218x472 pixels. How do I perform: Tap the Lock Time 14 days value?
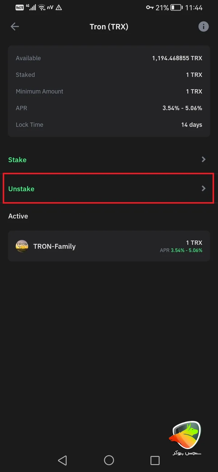pos(192,125)
